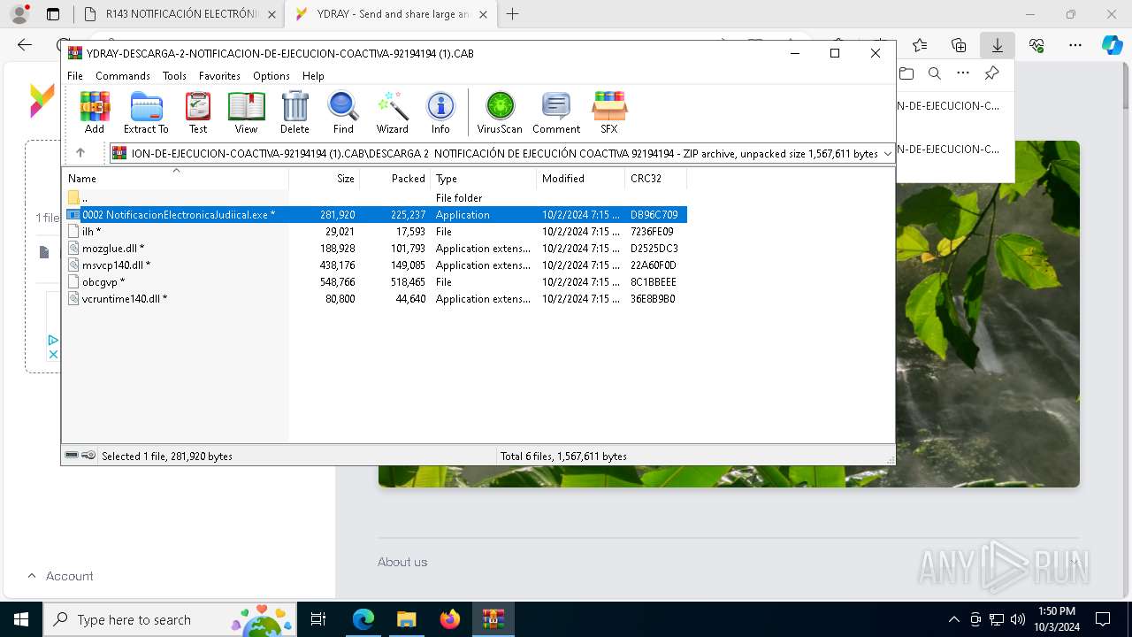Select the obcgvp file
1132x637 pixels.
coord(376,281)
